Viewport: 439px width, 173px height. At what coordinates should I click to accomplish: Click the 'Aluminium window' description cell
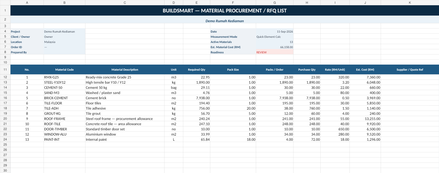(x=125, y=134)
